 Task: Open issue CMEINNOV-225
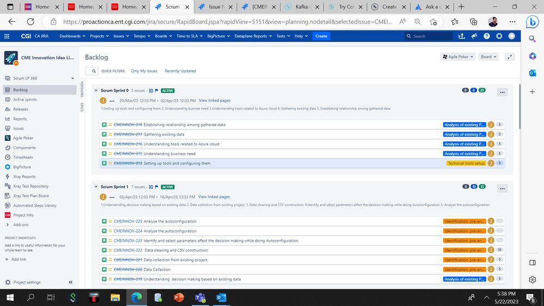pyautogui.click(x=128, y=222)
